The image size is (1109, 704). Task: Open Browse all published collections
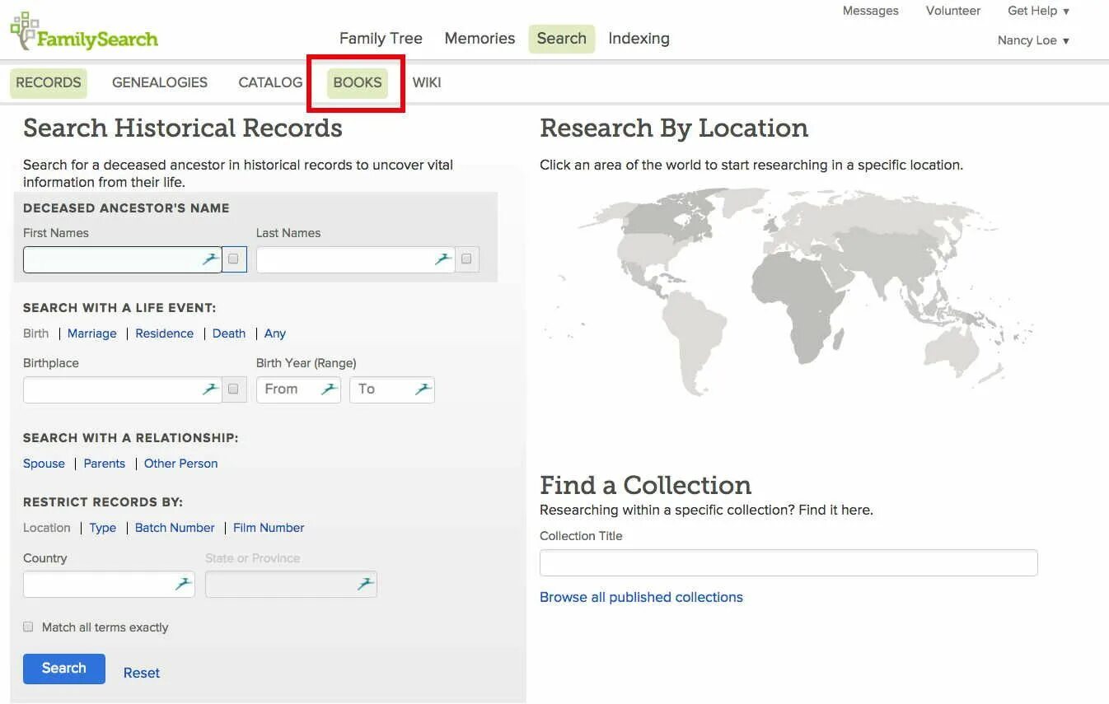[641, 597]
